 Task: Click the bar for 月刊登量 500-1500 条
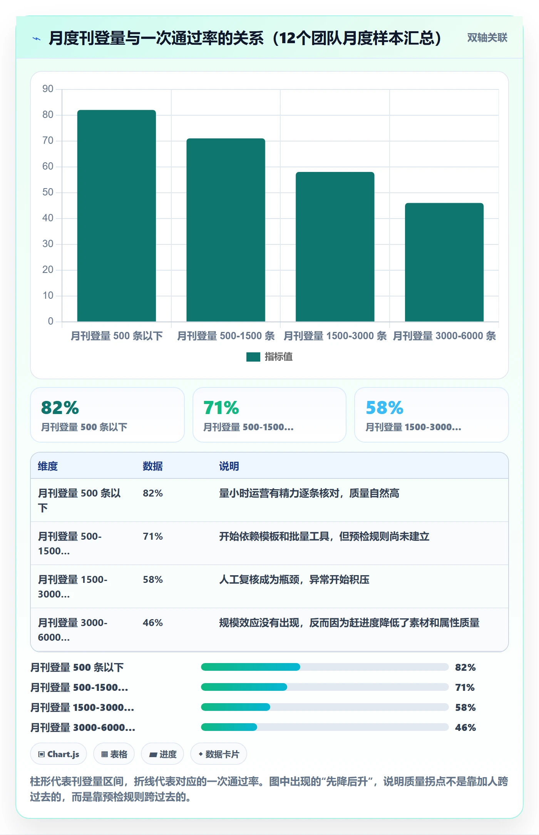[226, 230]
